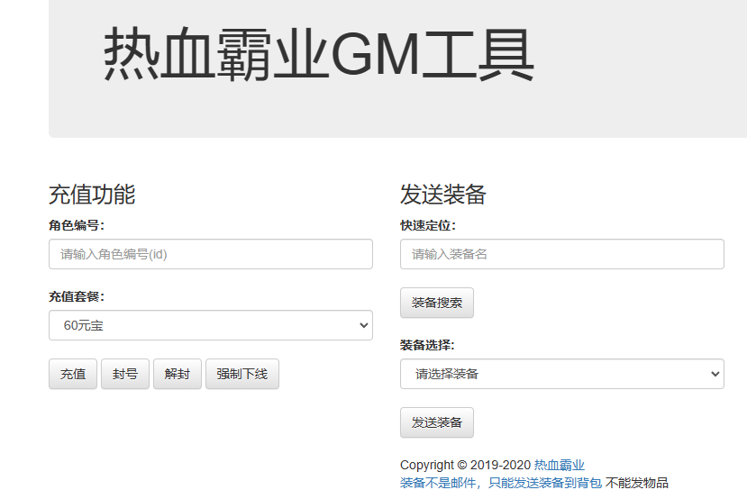Expand the 请选择装备 dropdown
747x499 pixels.
click(x=561, y=374)
